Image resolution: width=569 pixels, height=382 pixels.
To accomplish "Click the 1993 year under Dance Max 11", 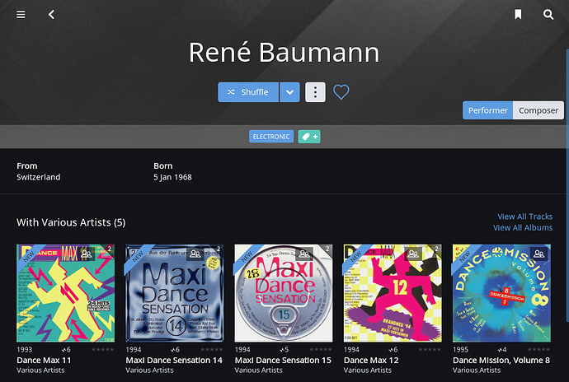I will [24, 350].
